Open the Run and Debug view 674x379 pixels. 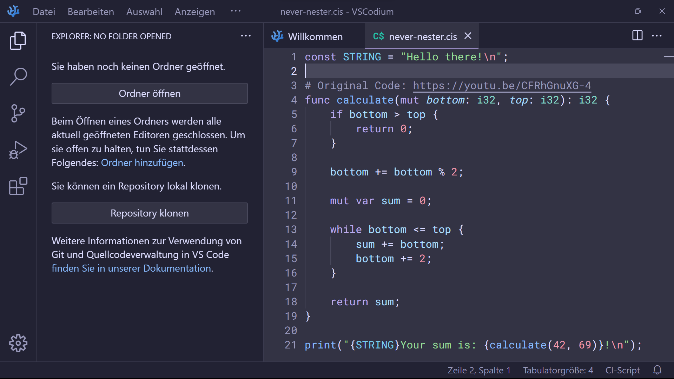(x=18, y=150)
